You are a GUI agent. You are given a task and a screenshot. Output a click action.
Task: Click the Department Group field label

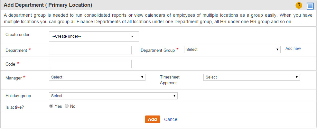[x=158, y=51]
